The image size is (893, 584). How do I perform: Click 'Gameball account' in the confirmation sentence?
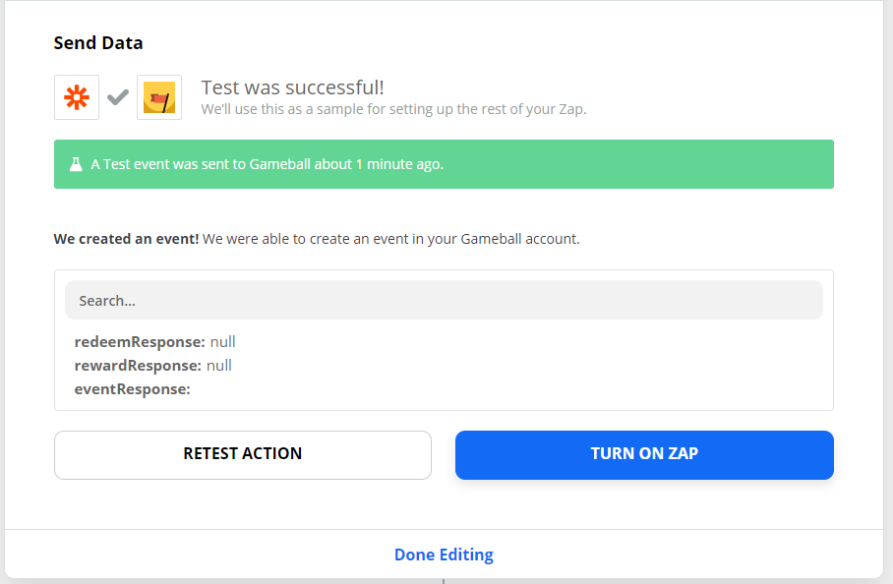click(x=519, y=239)
